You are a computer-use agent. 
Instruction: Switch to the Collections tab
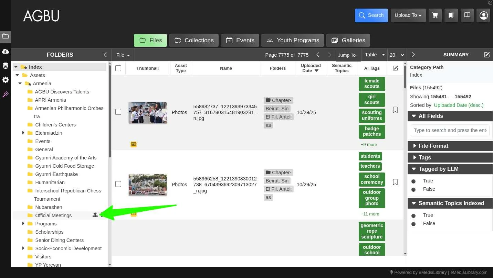(x=194, y=40)
